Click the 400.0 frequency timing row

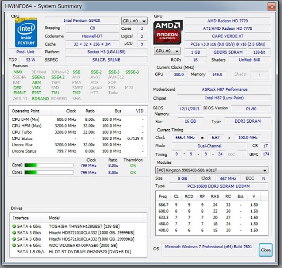pos(211,230)
